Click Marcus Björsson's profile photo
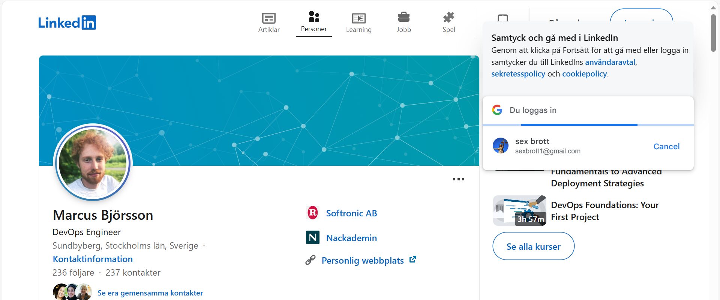Screen dimensions: 720x300 tap(93, 163)
